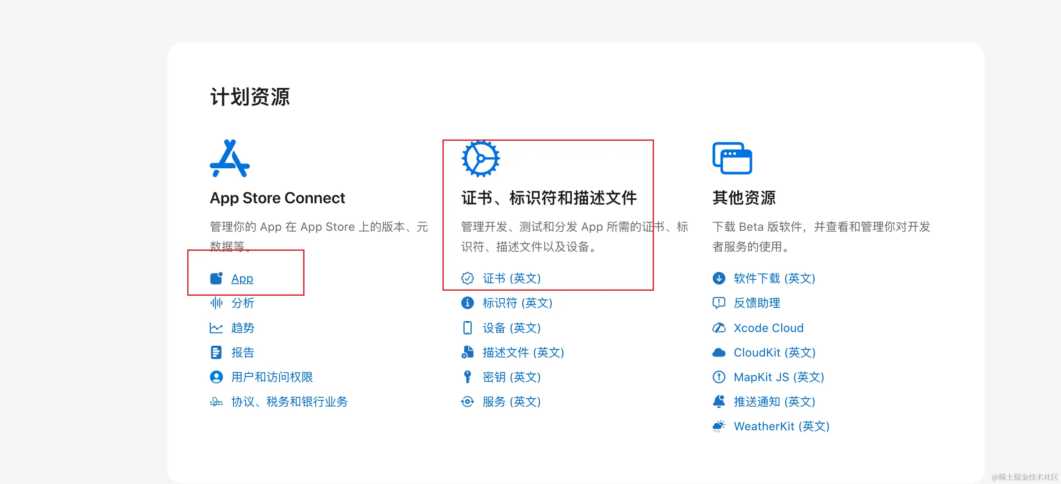
Task: Click the checkmark seal icon for 证书
Action: 468,278
